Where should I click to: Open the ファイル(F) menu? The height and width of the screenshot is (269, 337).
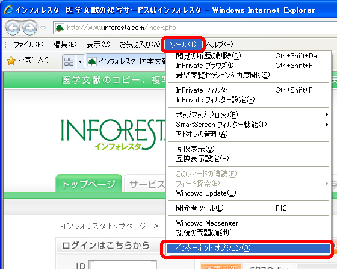29,45
